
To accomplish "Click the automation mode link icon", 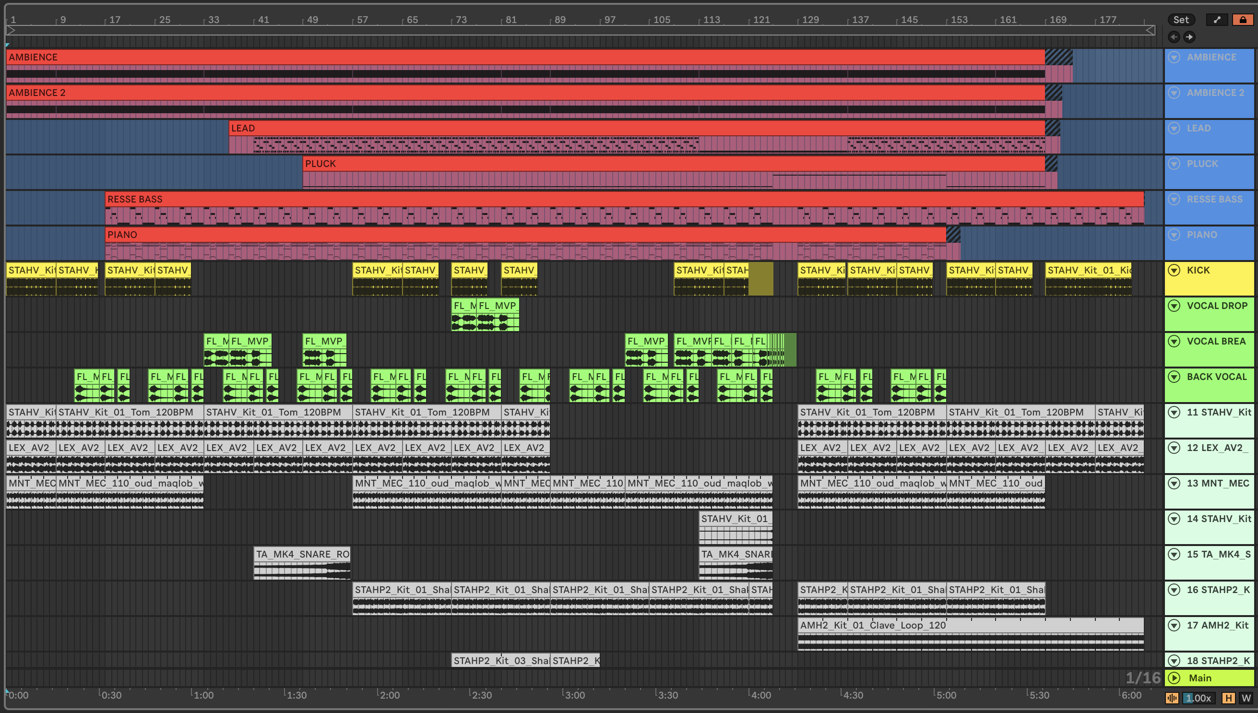I will pos(1217,20).
